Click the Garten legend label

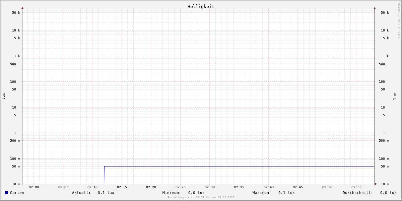click(x=17, y=193)
